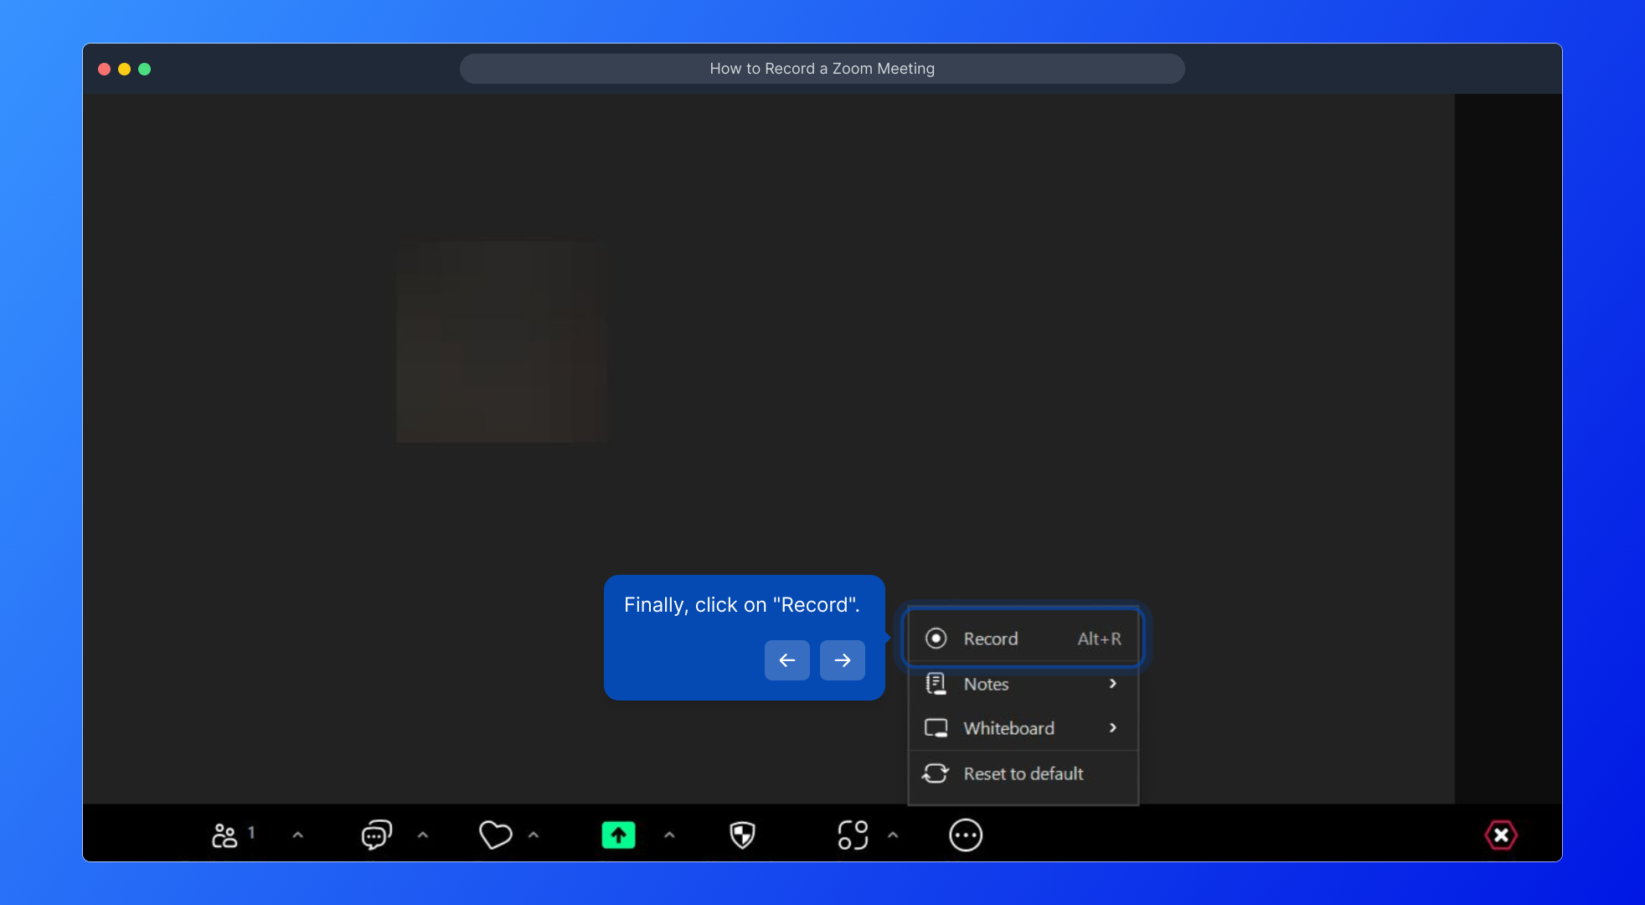The width and height of the screenshot is (1645, 905).
Task: Open the Whiteboard submenu item
Action: pyautogui.click(x=1022, y=728)
